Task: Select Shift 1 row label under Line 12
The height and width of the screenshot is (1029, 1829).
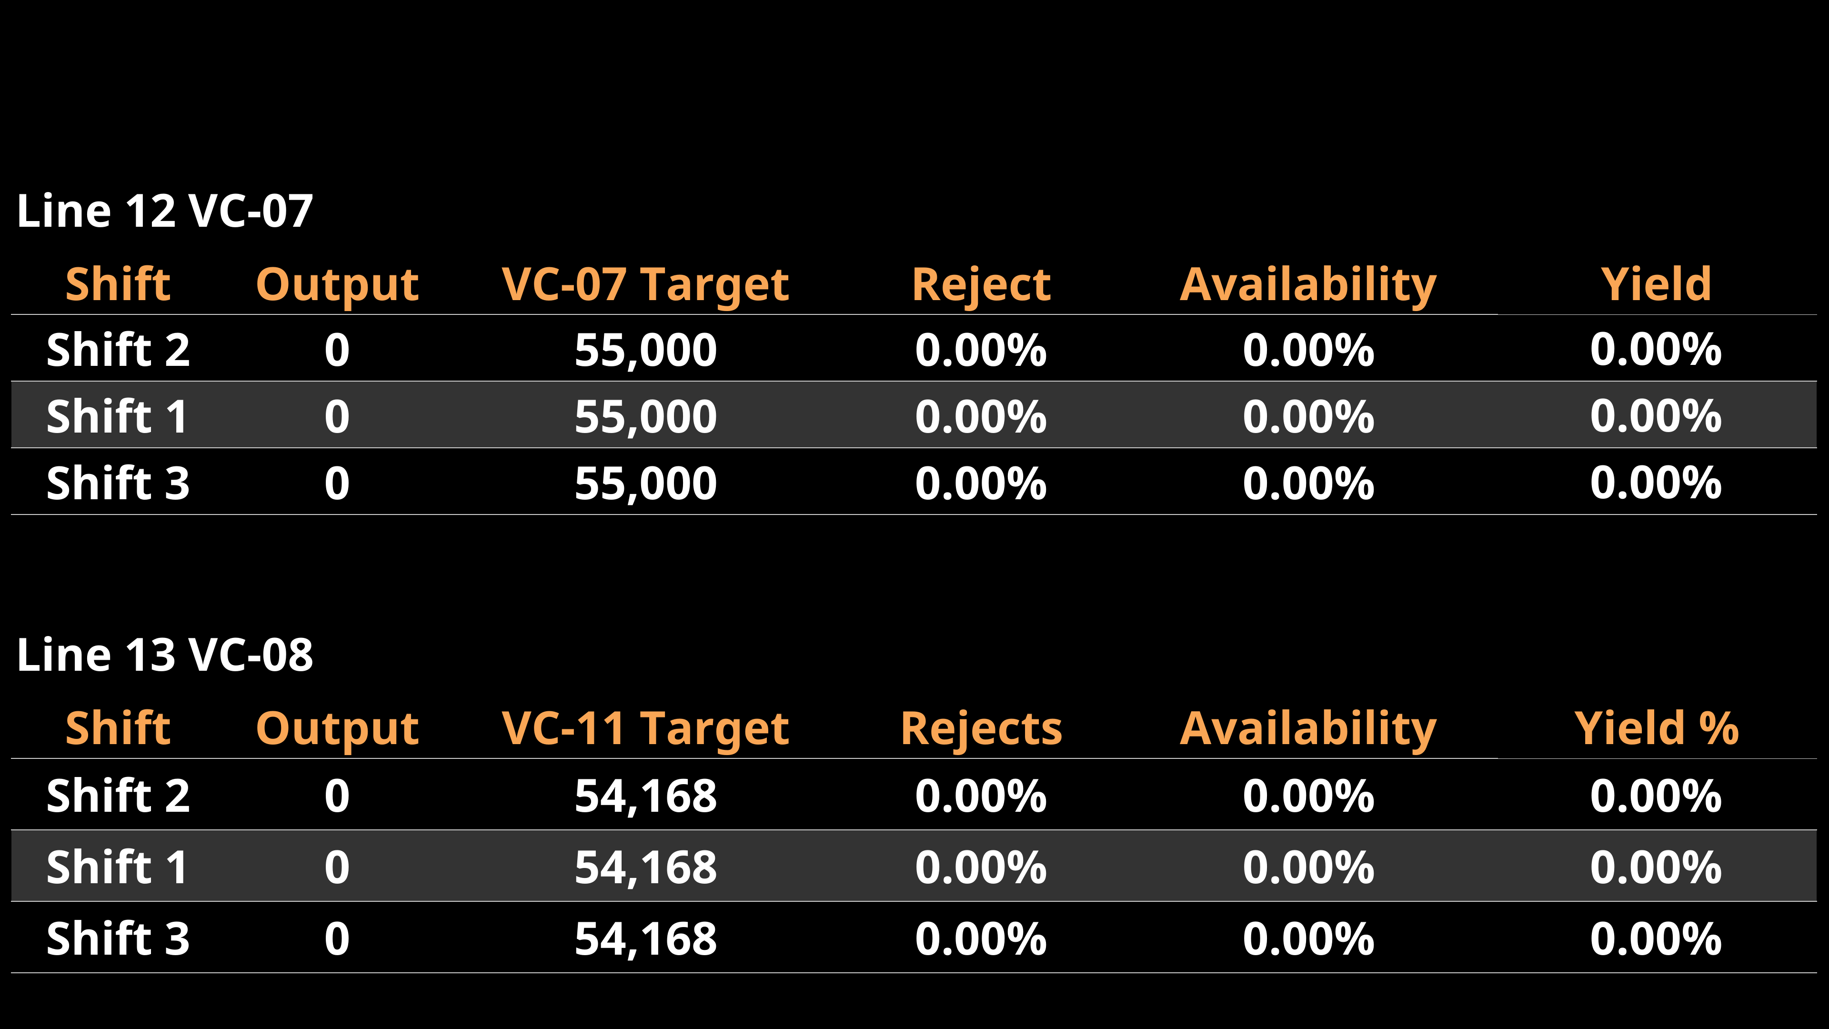Action: point(118,416)
